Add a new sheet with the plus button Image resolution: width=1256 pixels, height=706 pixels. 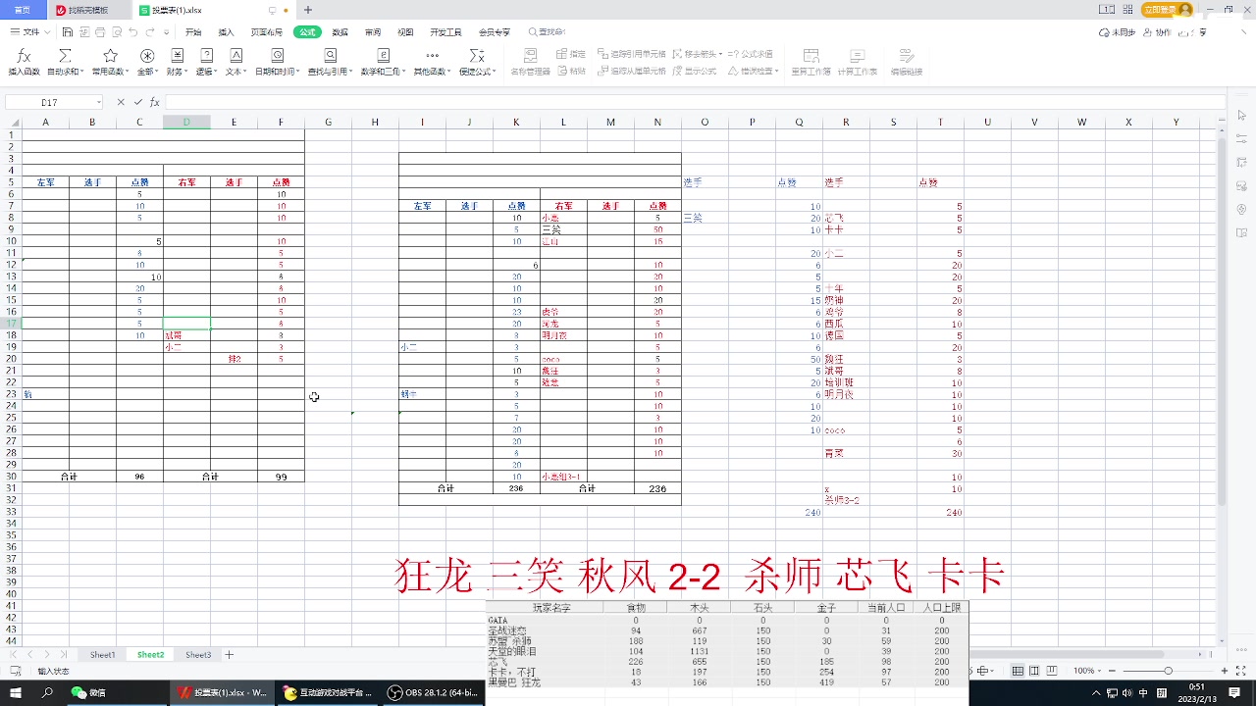pos(229,654)
